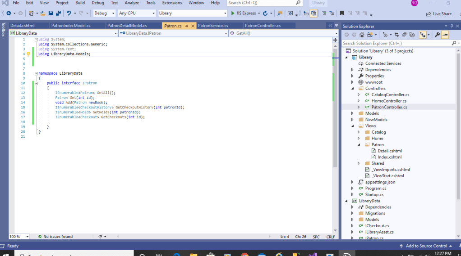461x256 pixels.
Task: Click the Save All toolbar icon
Action: (58, 13)
